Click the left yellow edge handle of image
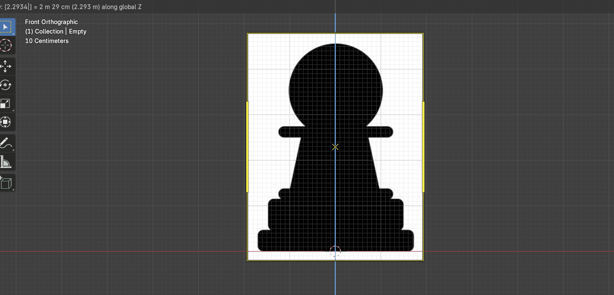 click(247, 146)
